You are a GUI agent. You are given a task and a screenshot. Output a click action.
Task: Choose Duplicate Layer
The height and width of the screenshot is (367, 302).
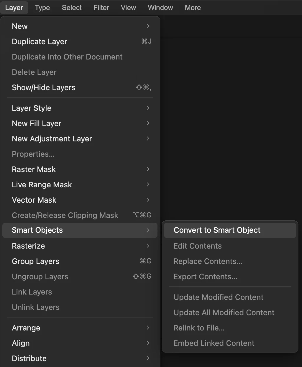tap(80, 42)
